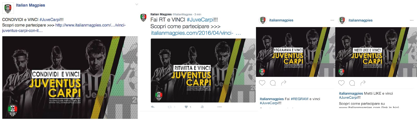
Task: View the CONDIVIDI E VINCI image
Action: coord(70,77)
